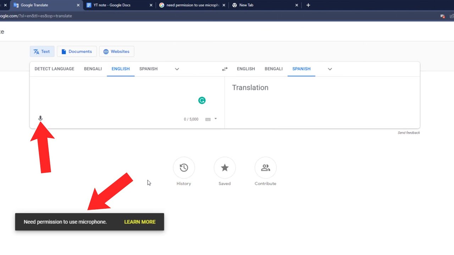
Task: Choose Spanish as target language
Action: [301, 69]
